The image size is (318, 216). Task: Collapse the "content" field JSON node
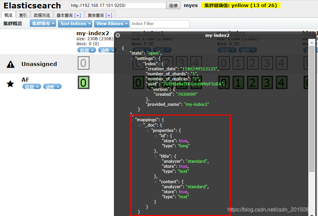click(x=156, y=182)
